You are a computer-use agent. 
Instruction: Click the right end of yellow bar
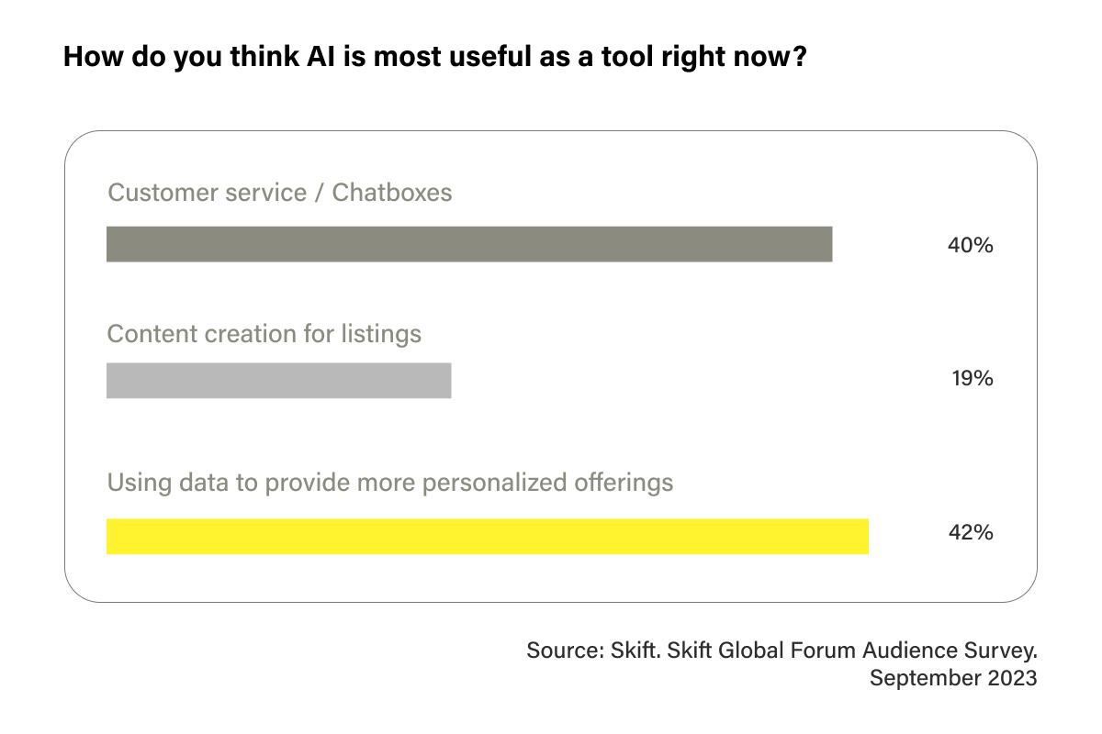point(865,537)
